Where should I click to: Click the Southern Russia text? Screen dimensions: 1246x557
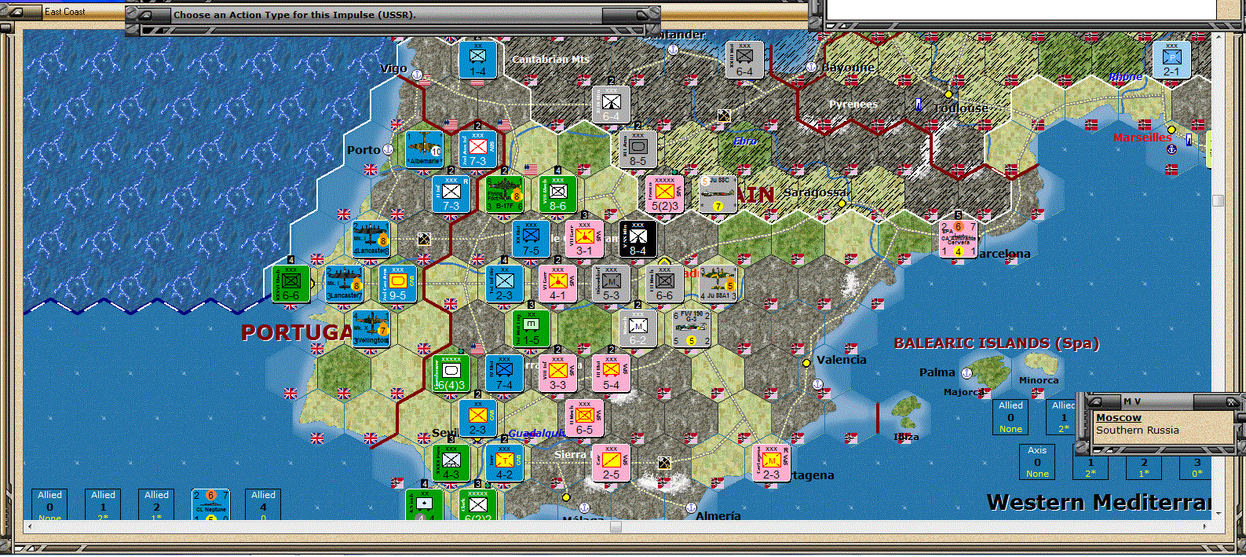[x=1137, y=431]
